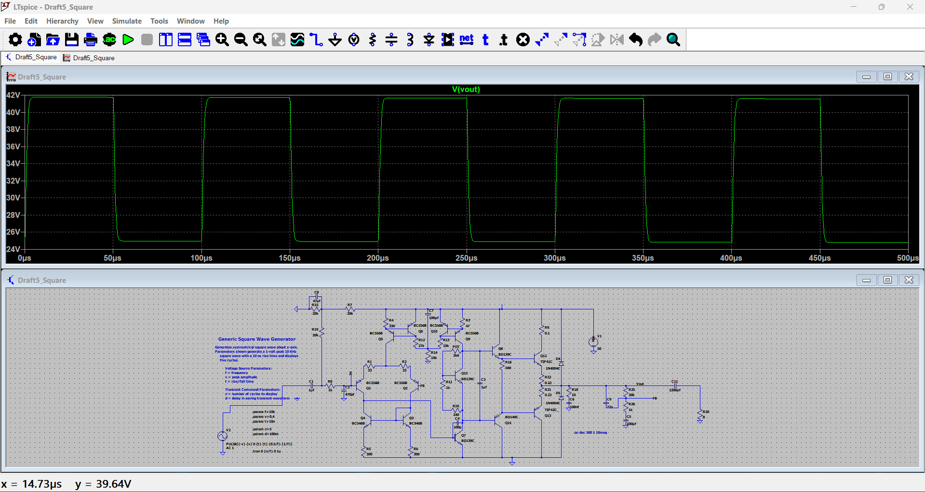Minimize the waveform plot window
This screenshot has height=492, width=925.
(866, 77)
